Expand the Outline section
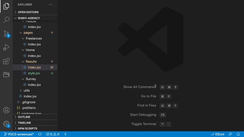This screenshot has width=244, height=137. click(35, 117)
